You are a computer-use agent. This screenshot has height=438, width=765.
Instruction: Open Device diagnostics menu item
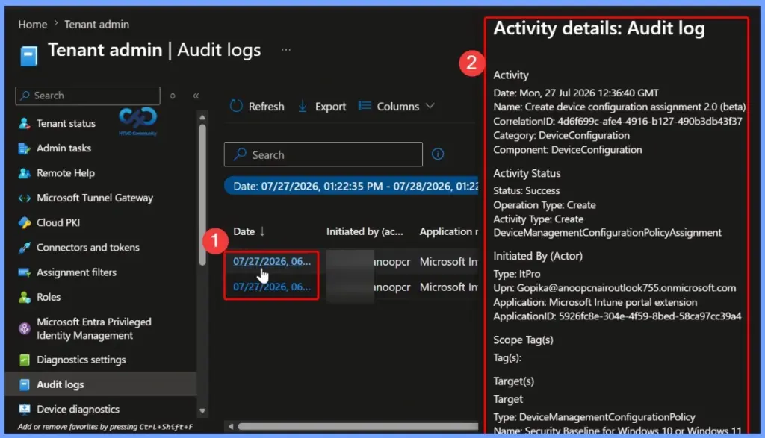point(78,409)
